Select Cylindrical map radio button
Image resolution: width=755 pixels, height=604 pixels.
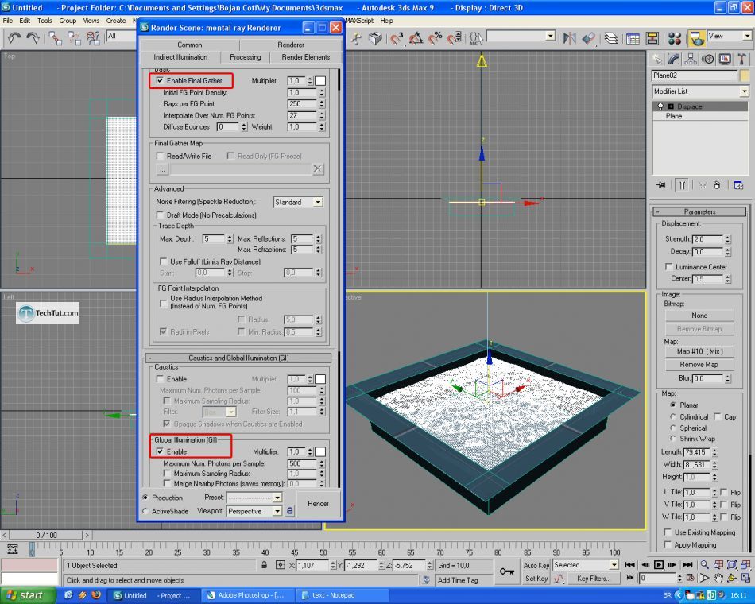pos(672,416)
